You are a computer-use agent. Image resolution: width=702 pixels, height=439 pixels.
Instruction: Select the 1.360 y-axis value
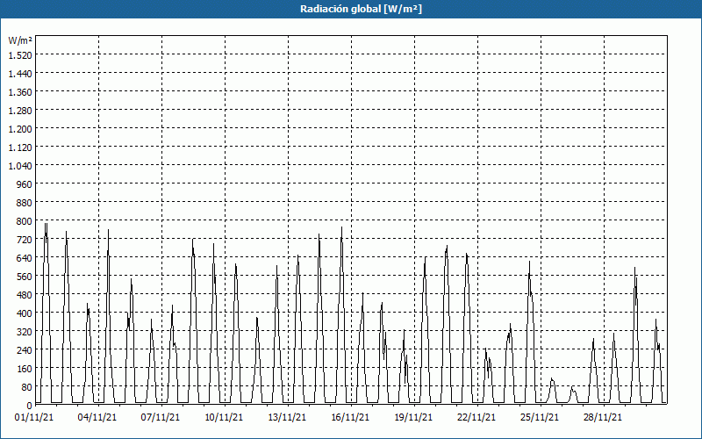(x=20, y=92)
